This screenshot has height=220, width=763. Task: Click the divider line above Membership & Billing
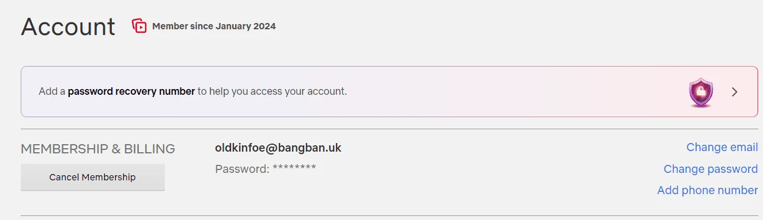(x=390, y=129)
